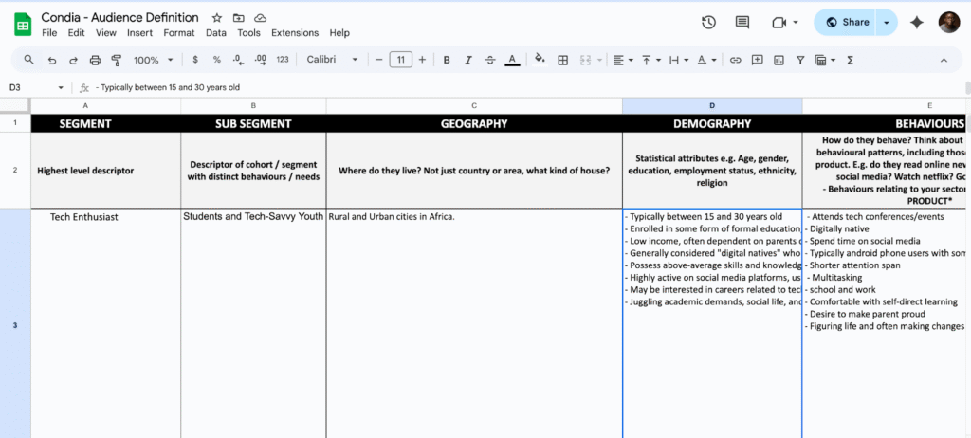Click the Gemini sparkle icon

pyautogui.click(x=916, y=23)
